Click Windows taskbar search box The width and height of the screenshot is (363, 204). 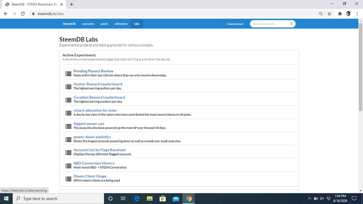click(x=58, y=199)
